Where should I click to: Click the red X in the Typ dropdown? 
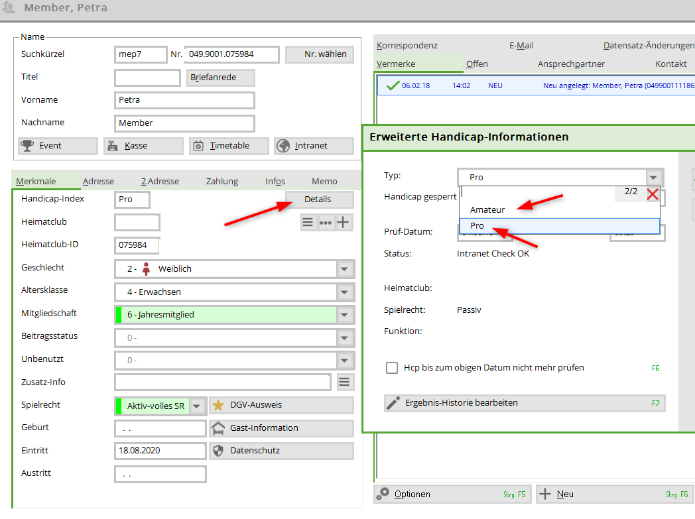653,194
